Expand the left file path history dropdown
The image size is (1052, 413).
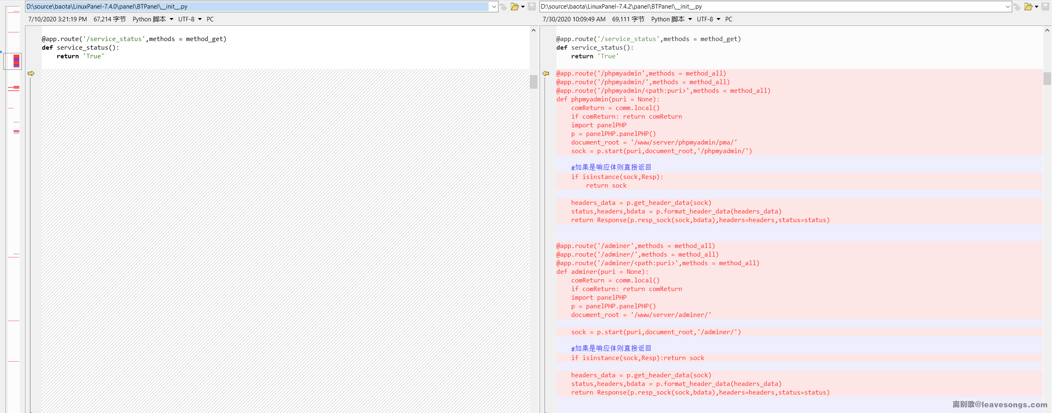click(x=494, y=7)
